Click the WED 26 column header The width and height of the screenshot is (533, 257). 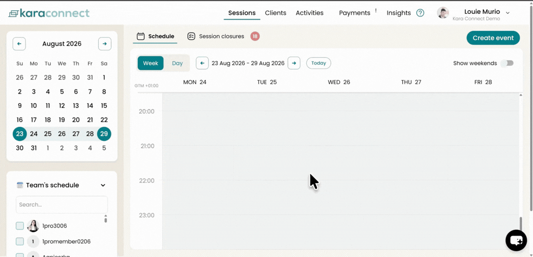[339, 82]
